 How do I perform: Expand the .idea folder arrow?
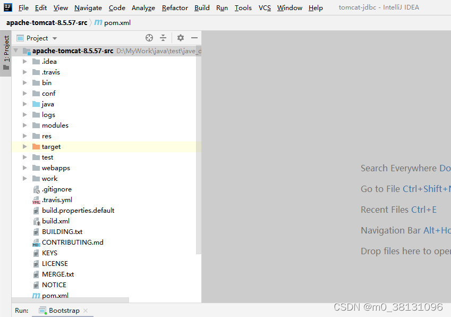(x=25, y=61)
